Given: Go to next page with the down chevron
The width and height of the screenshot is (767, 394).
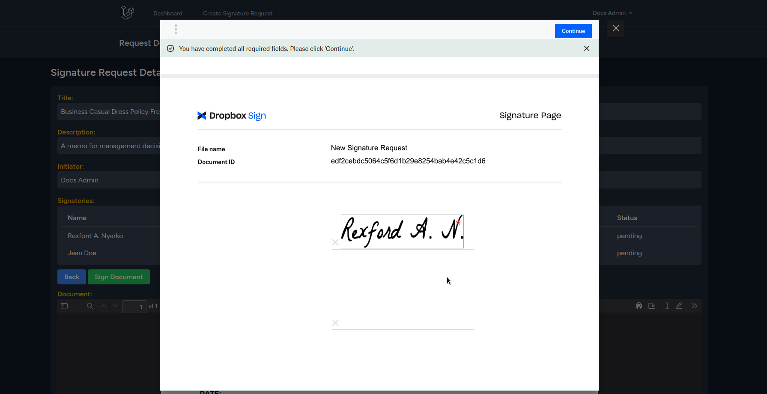Looking at the screenshot, I should pos(115,306).
